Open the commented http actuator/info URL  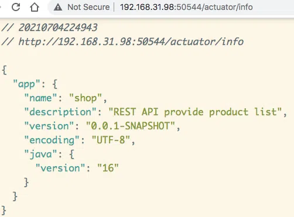(131, 42)
